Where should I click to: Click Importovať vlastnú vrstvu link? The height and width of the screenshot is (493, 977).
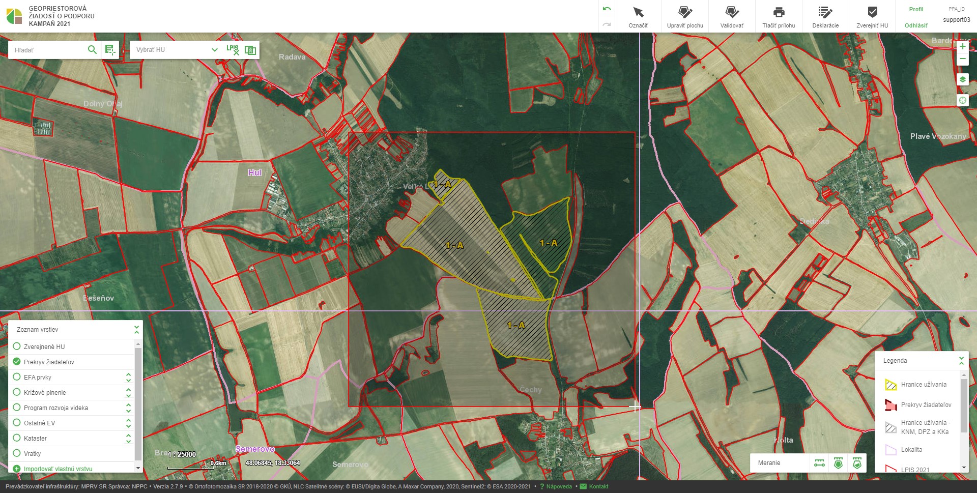click(58, 469)
